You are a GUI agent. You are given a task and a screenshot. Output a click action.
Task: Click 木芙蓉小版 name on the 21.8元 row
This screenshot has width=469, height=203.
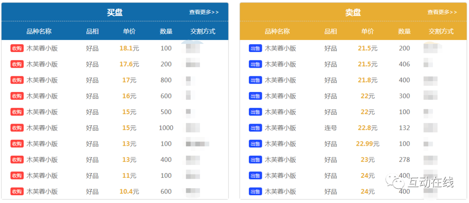coord(281,80)
